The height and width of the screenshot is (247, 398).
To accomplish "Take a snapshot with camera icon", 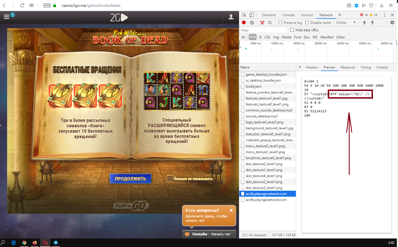I will click(349, 5).
